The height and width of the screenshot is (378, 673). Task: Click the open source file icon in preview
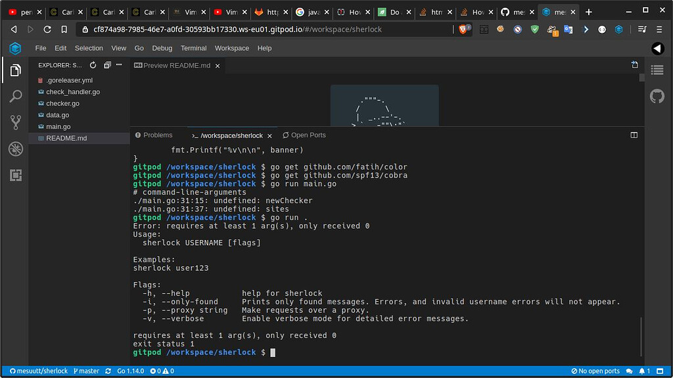[x=634, y=65]
